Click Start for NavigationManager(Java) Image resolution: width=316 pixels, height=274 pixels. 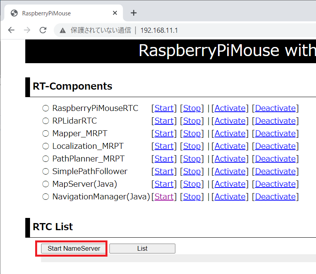tap(164, 197)
